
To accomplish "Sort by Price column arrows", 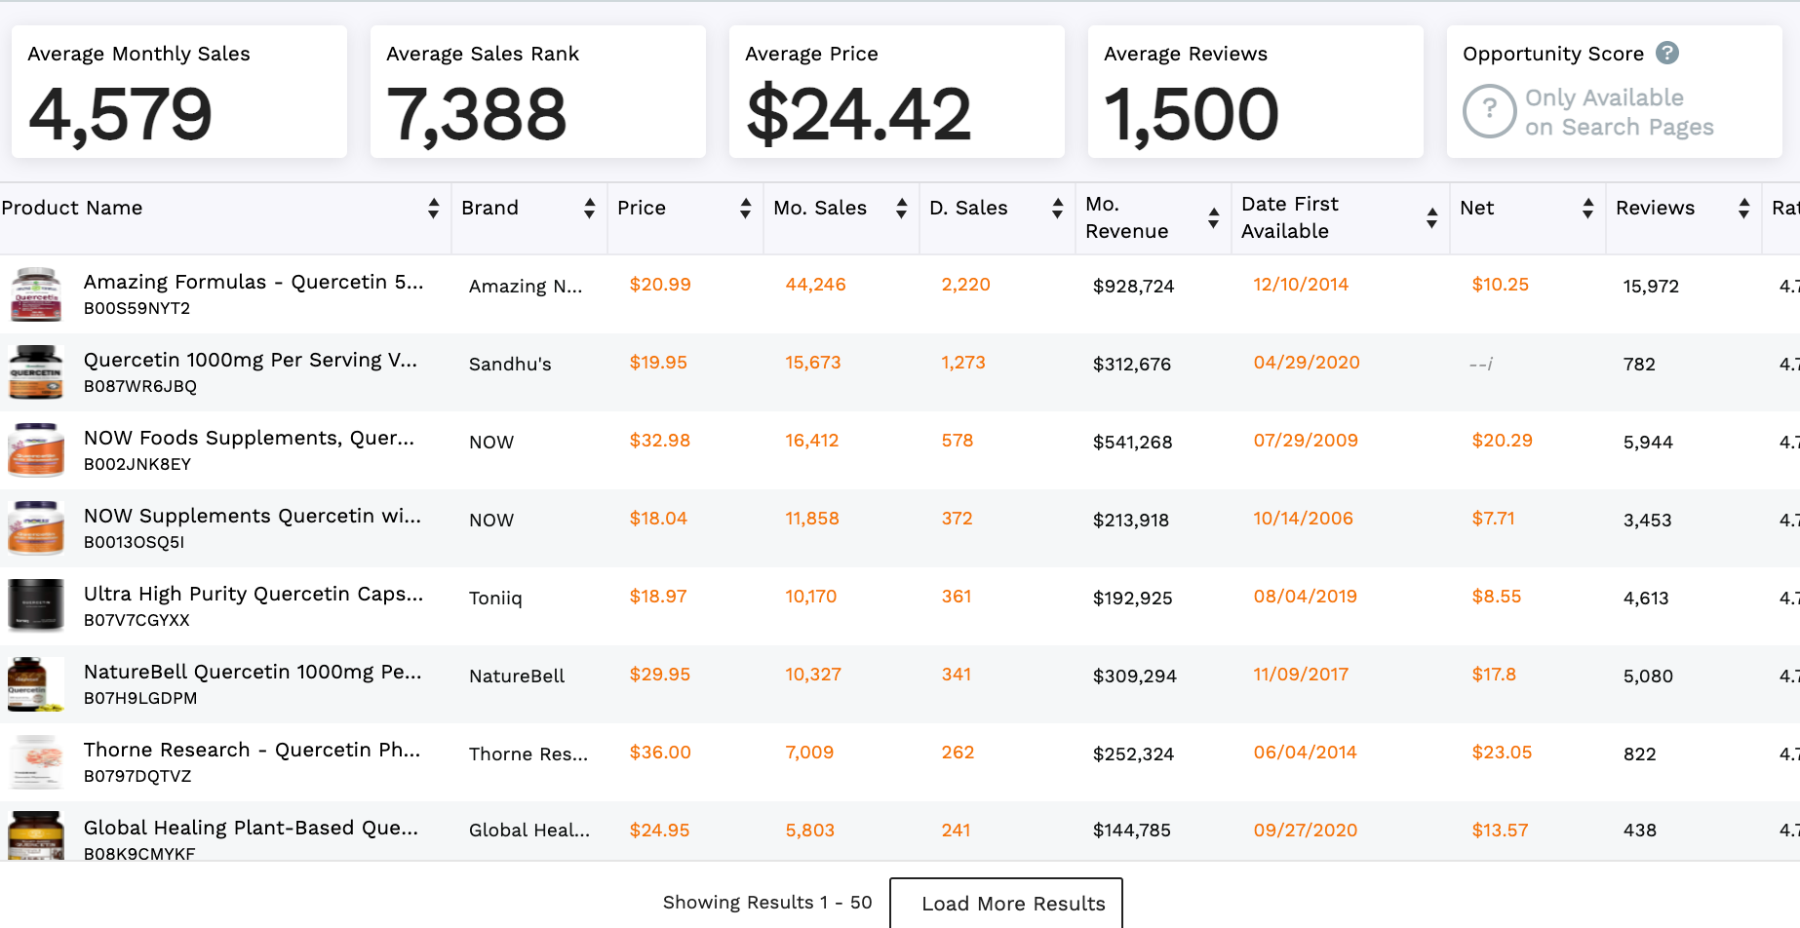I will pos(745,208).
